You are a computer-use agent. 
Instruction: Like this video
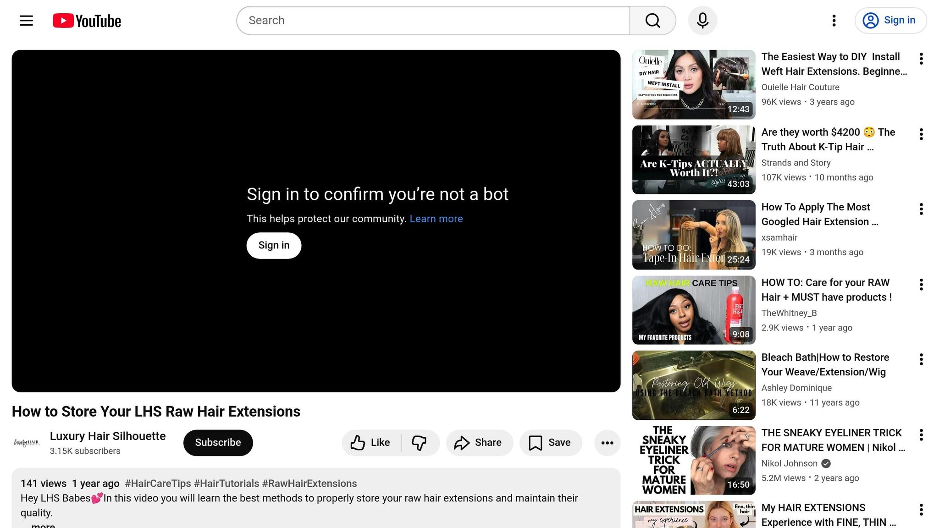(x=371, y=443)
